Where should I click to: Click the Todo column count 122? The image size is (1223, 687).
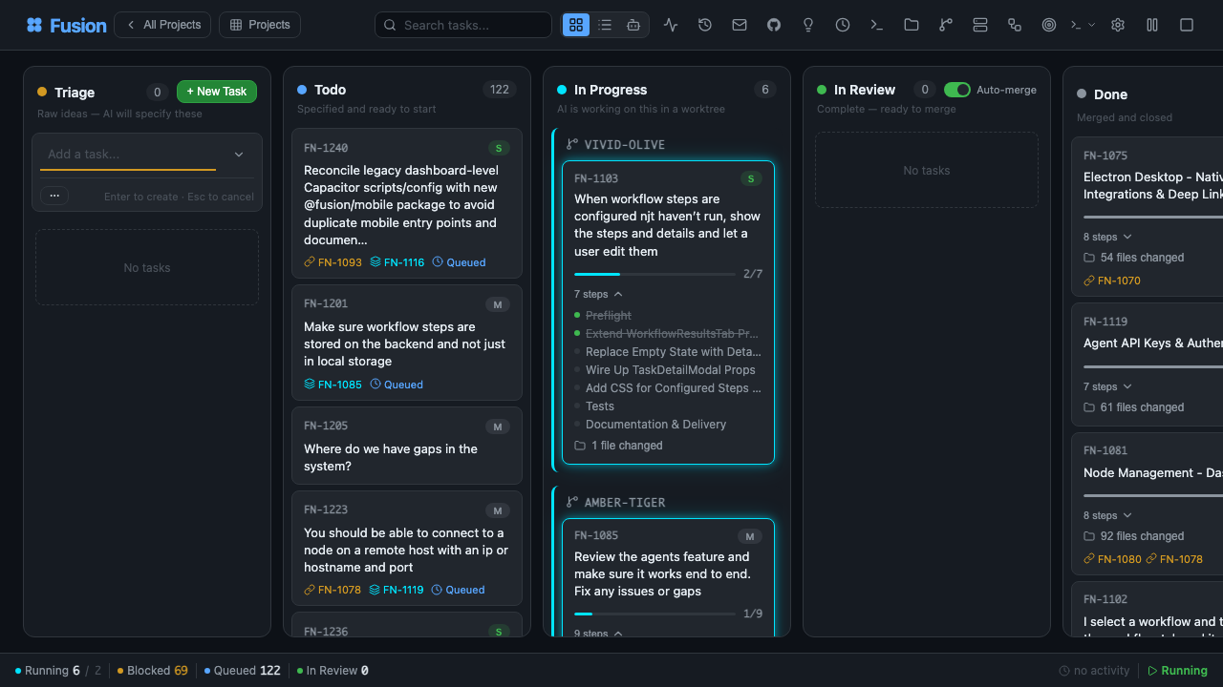tap(500, 90)
